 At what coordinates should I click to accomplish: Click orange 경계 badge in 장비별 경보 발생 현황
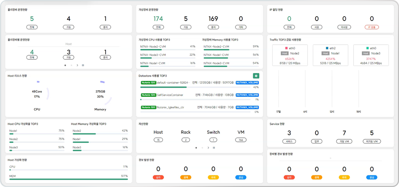(316, 177)
